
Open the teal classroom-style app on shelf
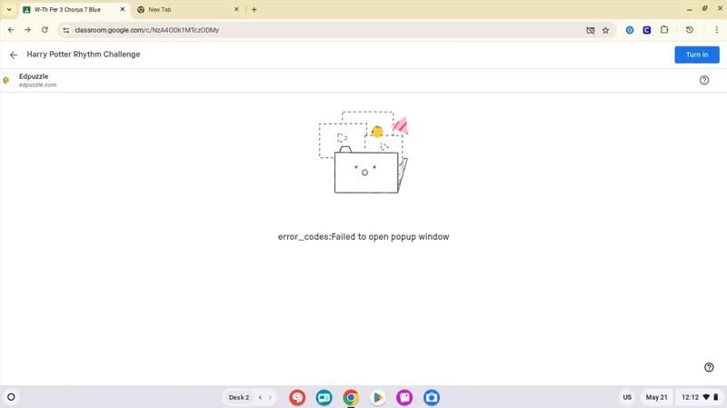coord(324,397)
